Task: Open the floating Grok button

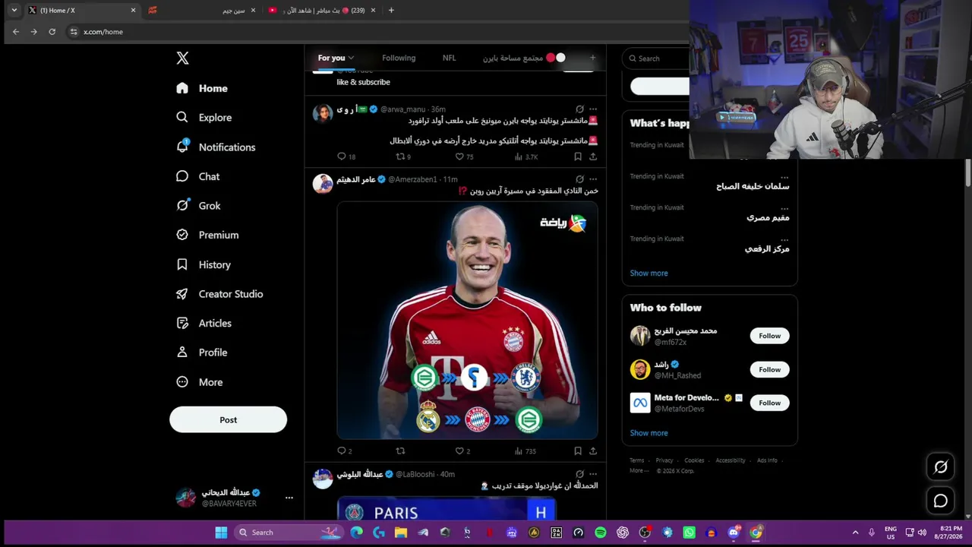Action: [x=941, y=467]
